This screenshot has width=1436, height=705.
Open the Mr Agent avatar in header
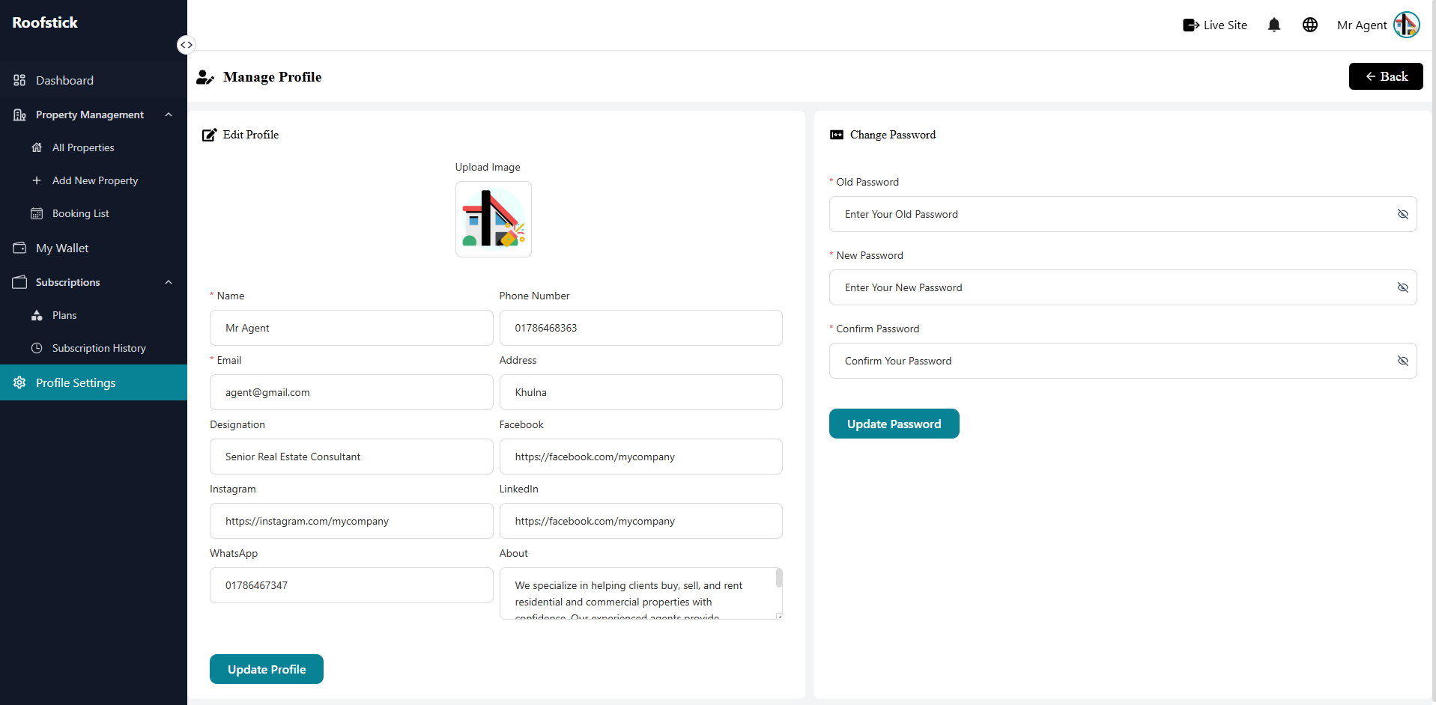point(1406,25)
